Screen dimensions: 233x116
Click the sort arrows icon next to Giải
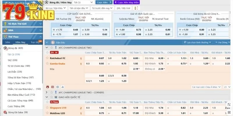coord(134,8)
